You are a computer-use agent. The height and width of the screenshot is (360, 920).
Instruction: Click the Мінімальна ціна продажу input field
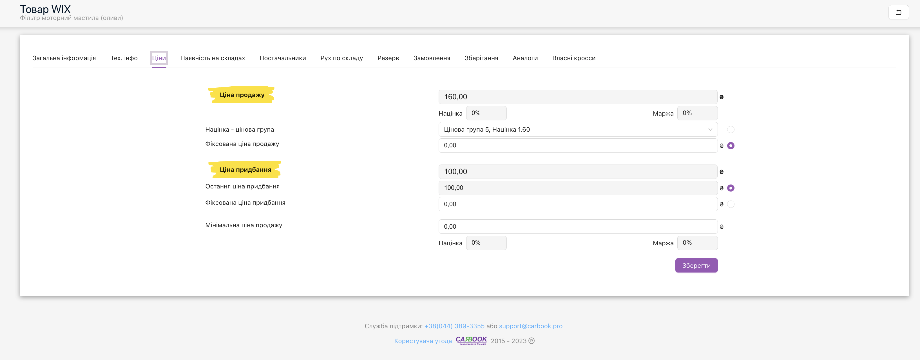coord(577,227)
